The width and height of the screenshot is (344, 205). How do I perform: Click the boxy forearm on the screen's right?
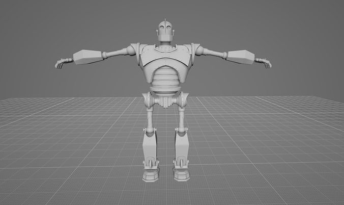(x=241, y=57)
